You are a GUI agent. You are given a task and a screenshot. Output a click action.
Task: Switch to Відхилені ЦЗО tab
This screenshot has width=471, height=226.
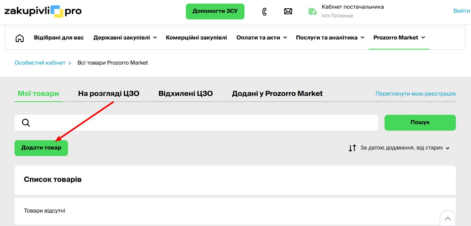[185, 94]
